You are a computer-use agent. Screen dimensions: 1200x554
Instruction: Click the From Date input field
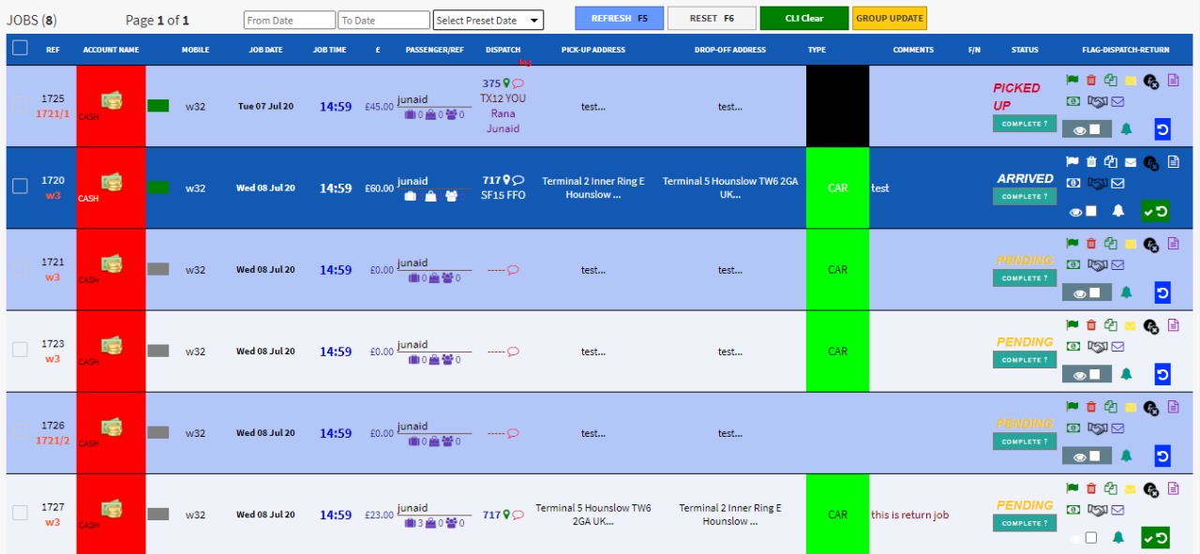point(289,20)
